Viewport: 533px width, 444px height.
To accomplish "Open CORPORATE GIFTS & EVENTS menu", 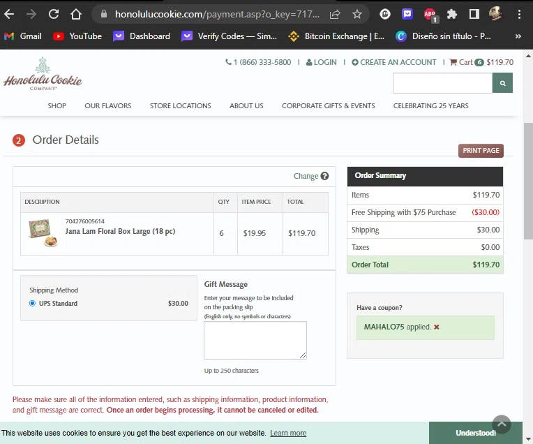I will 328,106.
